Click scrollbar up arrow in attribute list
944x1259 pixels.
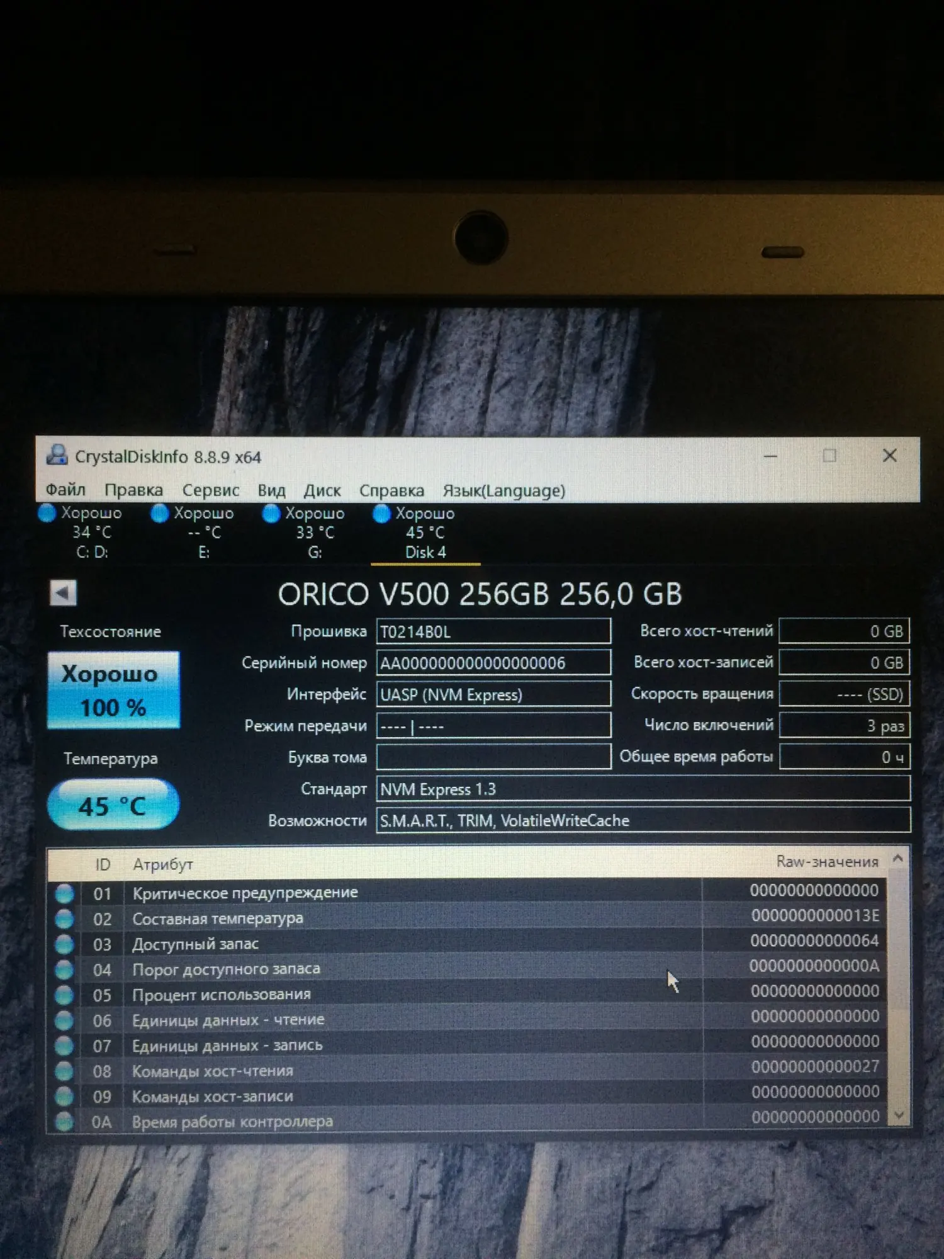[x=899, y=859]
